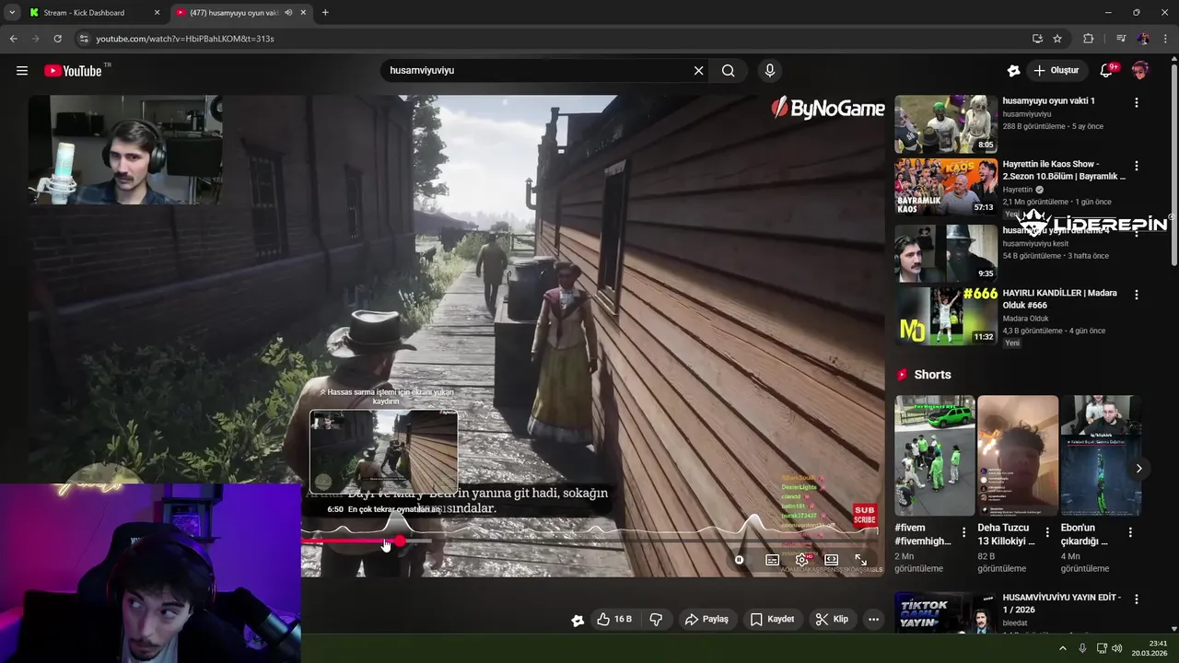Image resolution: width=1179 pixels, height=663 pixels.
Task: Open browser extensions puzzle icon
Action: [x=1089, y=39]
